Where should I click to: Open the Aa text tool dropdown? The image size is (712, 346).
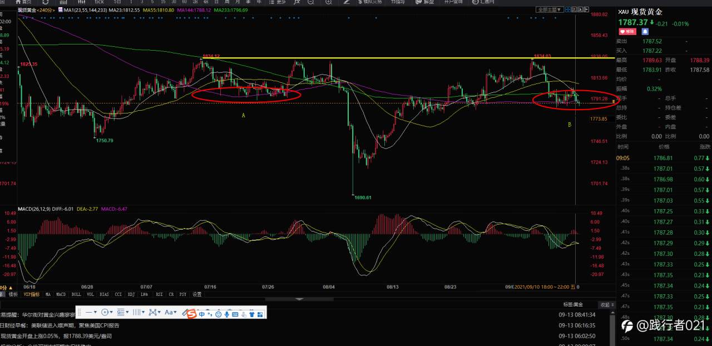pos(171,313)
